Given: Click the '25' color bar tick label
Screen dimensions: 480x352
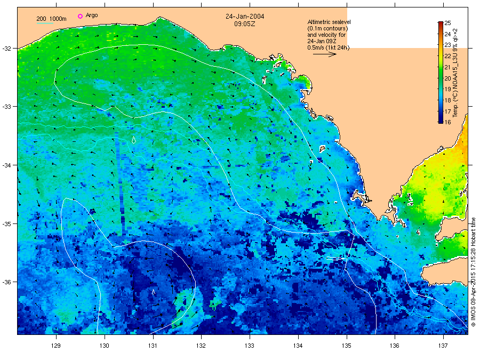Looking at the screenshot, I should tap(447, 23).
